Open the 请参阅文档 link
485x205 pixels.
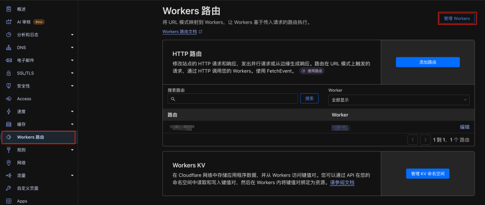[x=342, y=182]
